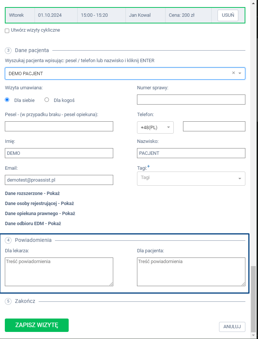258x339 pixels.
Task: Enable Utwórz wizyty cykliczne checkbox
Action: pos(7,31)
